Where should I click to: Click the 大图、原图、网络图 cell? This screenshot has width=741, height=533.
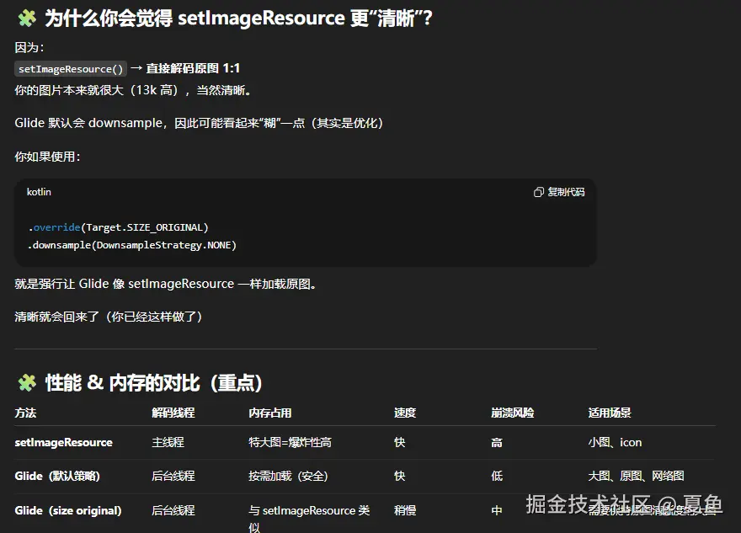coord(636,476)
